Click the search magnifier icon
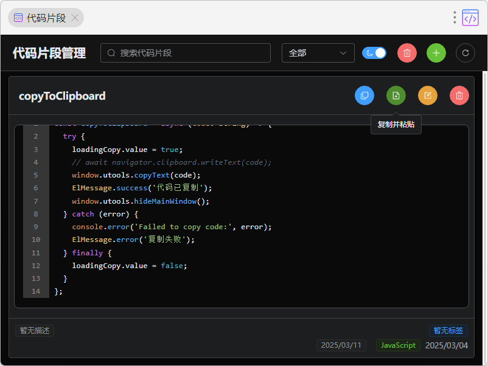This screenshot has height=366, width=488. [111, 53]
